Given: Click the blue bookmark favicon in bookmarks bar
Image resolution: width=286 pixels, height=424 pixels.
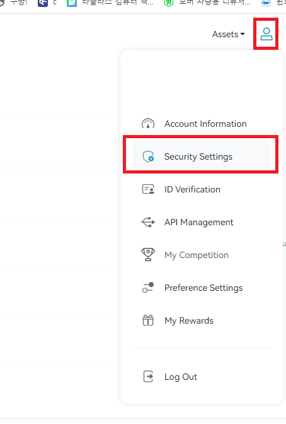Looking at the screenshot, I should 43,3.
